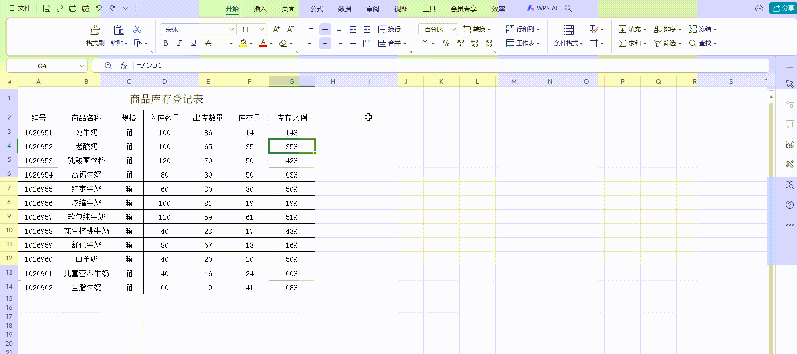This screenshot has height=354, width=797.
Task: Increase decimal places
Action: pyautogui.click(x=474, y=43)
